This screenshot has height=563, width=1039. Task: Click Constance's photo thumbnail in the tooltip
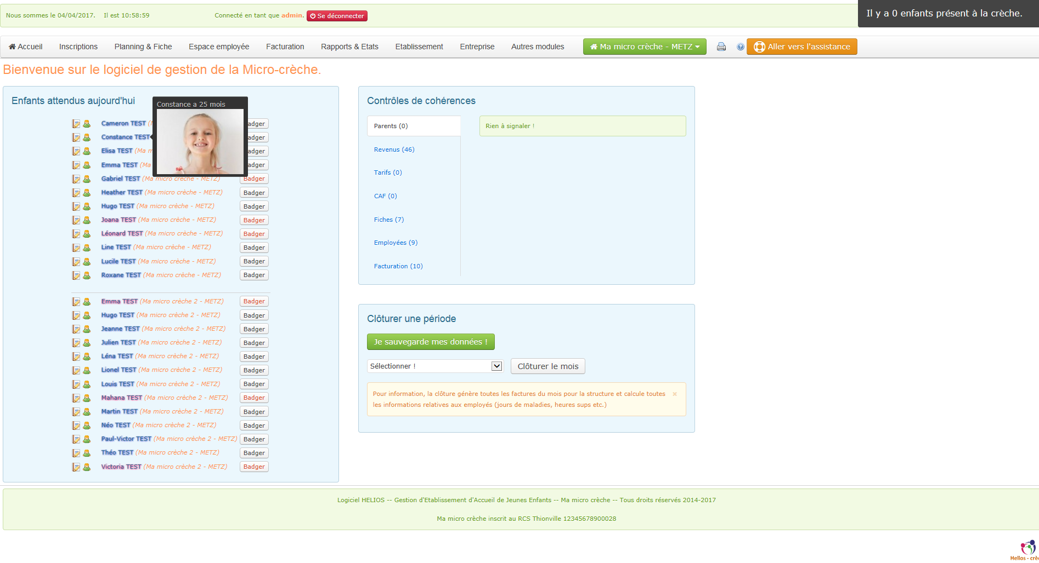tap(200, 141)
